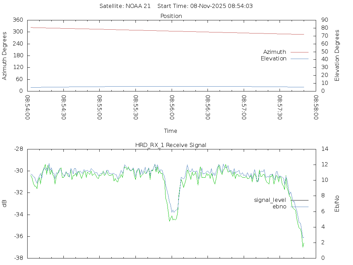Click the signal_level legend text
Viewport: 353px width, 265px height.
click(270, 200)
